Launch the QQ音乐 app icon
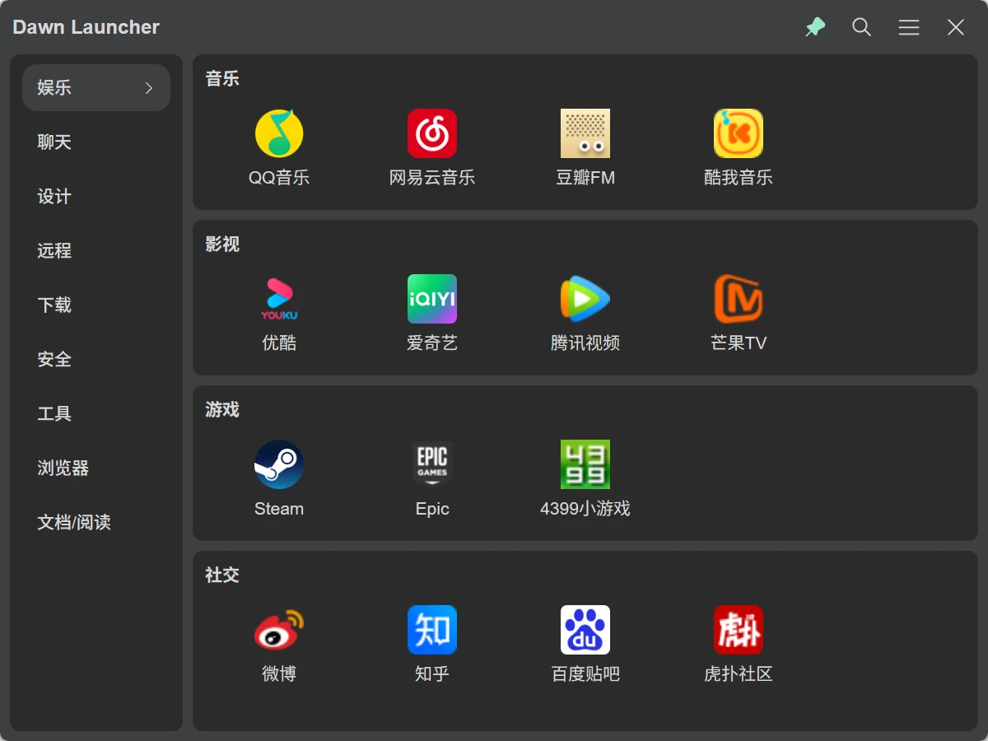Image resolution: width=988 pixels, height=741 pixels. pyautogui.click(x=279, y=133)
